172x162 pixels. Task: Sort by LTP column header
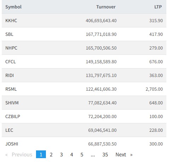(158, 7)
